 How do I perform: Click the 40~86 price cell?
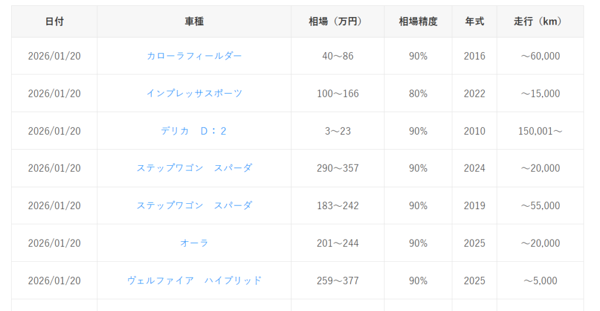coord(337,56)
